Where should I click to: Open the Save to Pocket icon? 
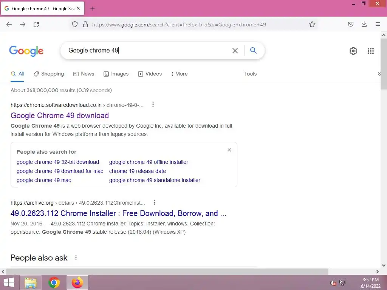(x=350, y=24)
